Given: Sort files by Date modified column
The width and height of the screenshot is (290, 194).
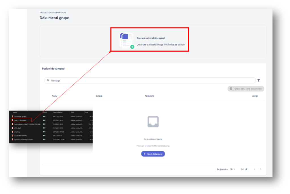Looking at the screenshot, I should [x=58, y=112].
